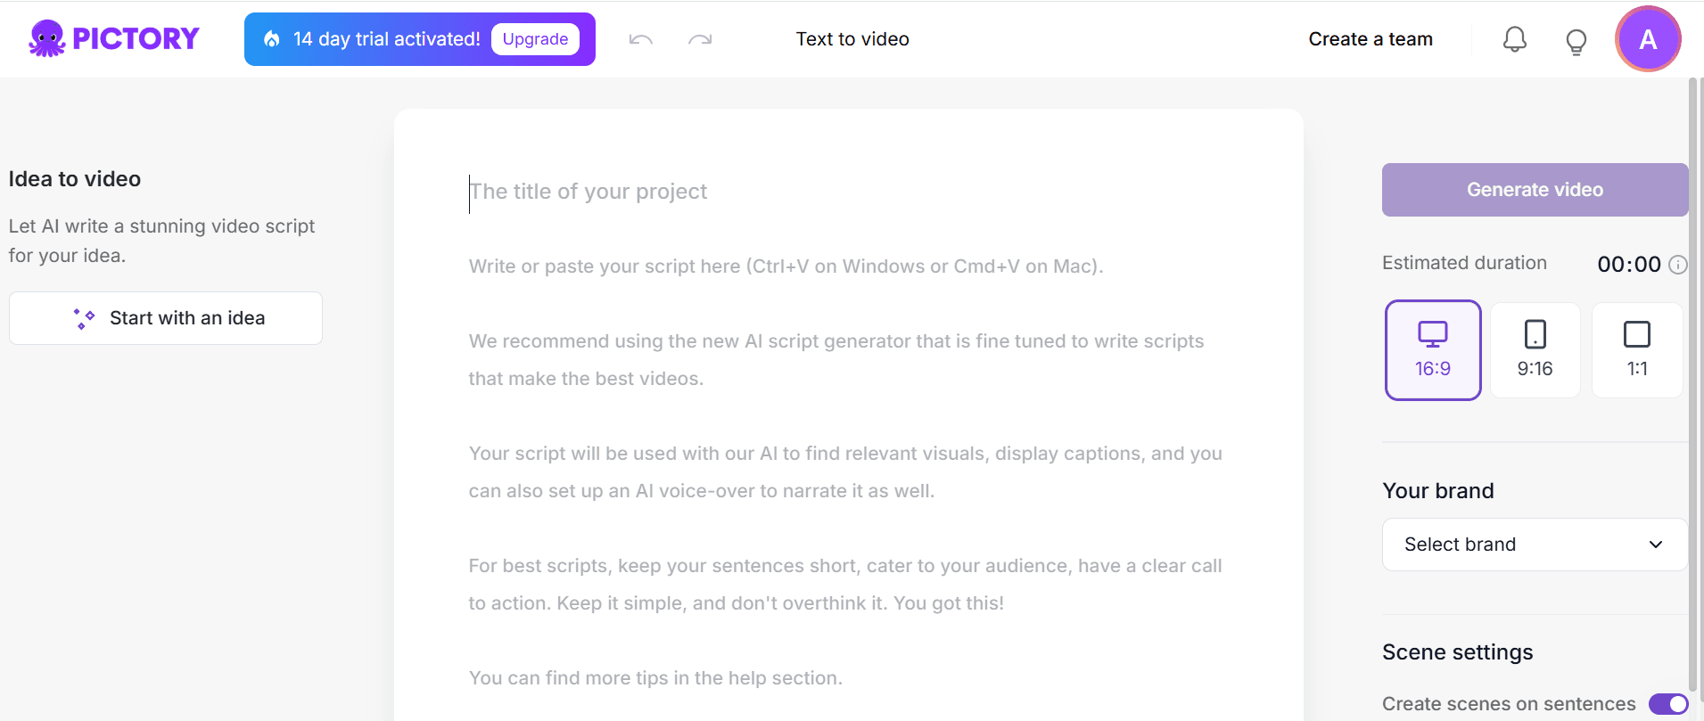1704x721 pixels.
Task: Open the Select brand dropdown
Action: [x=1516, y=545]
